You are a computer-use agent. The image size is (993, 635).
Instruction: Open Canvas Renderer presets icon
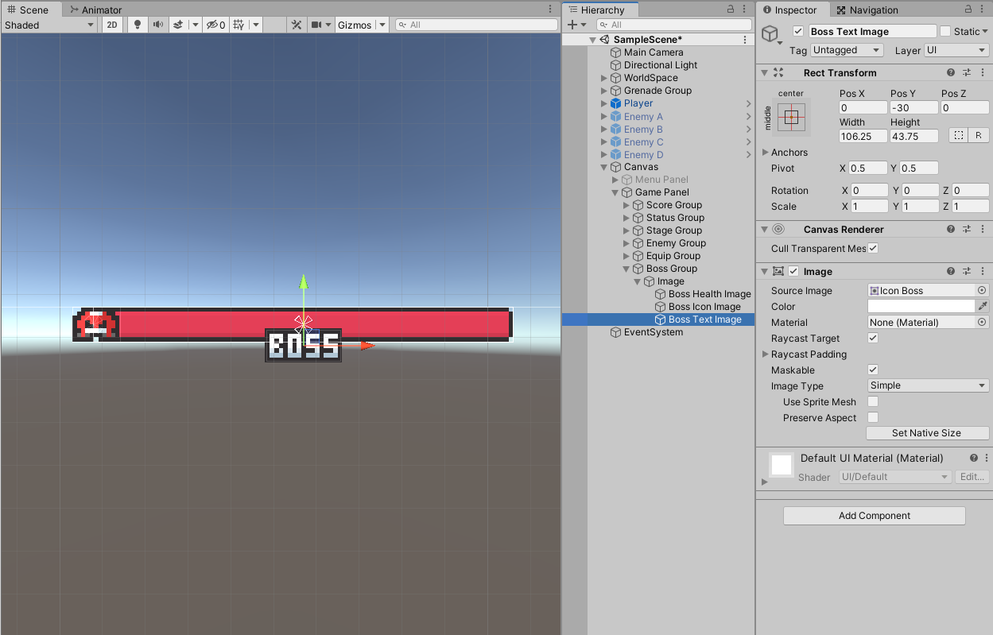coord(967,229)
